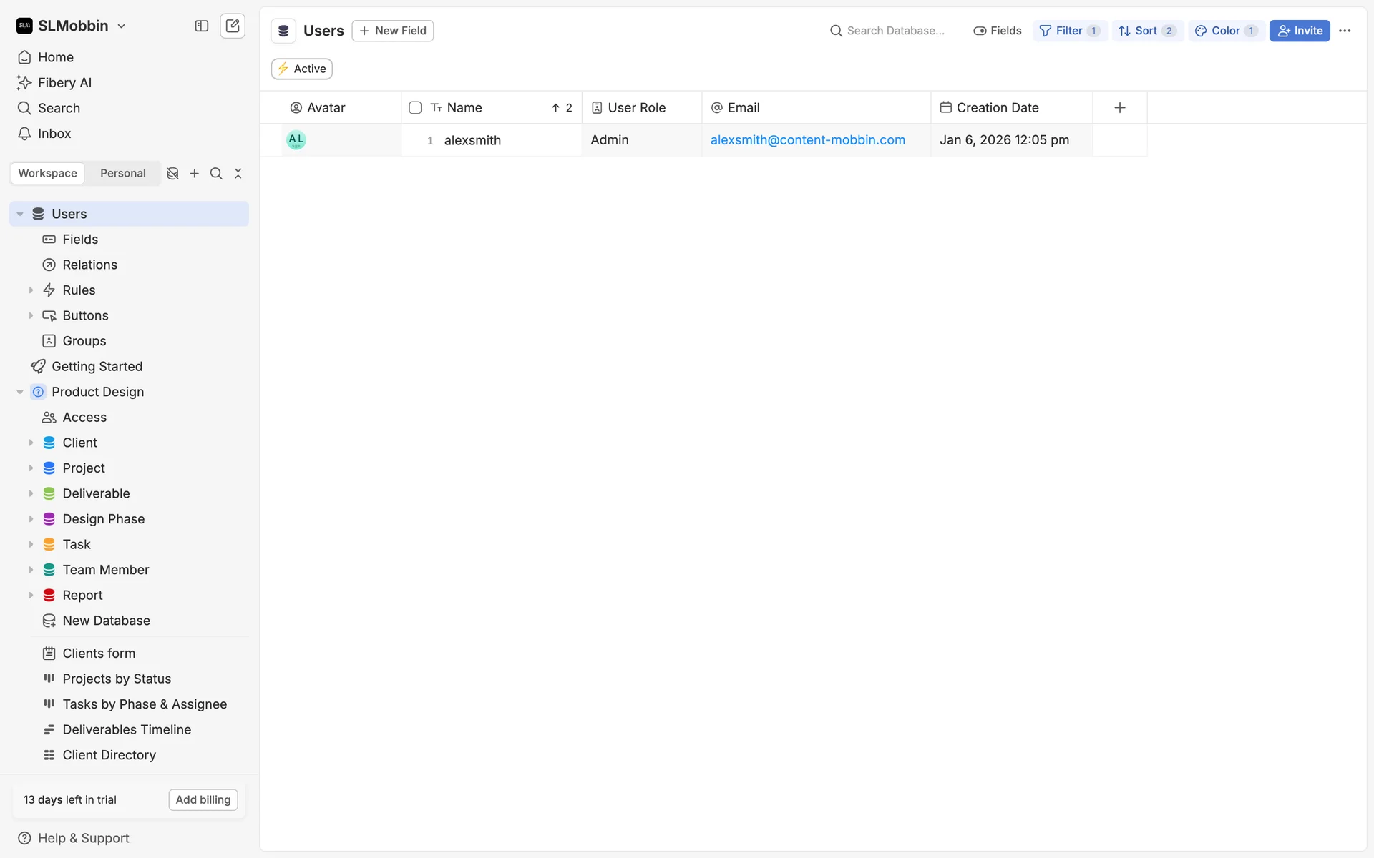Toggle the Active quick filter
This screenshot has width=1374, height=858.
point(302,69)
